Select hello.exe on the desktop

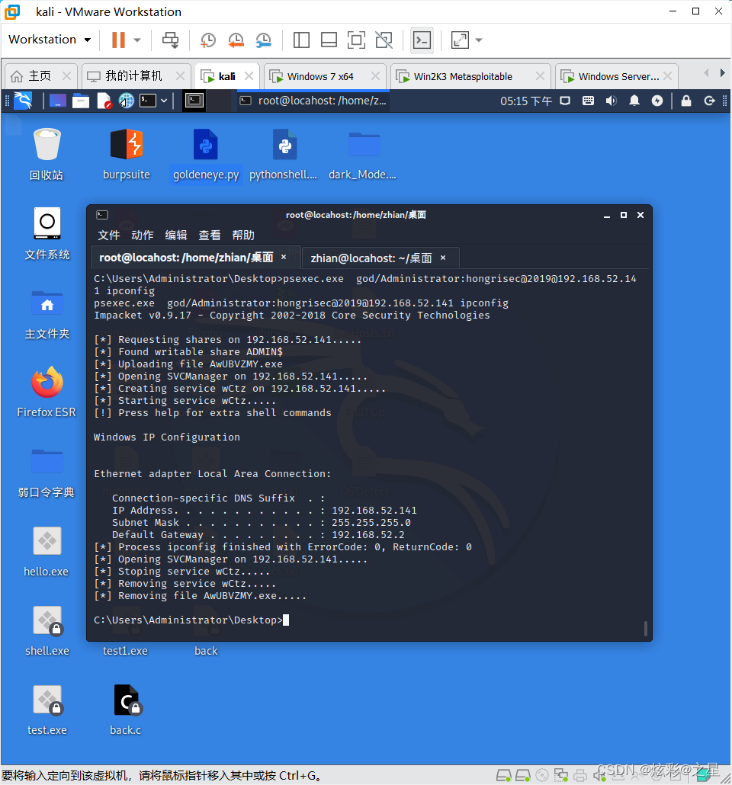47,551
